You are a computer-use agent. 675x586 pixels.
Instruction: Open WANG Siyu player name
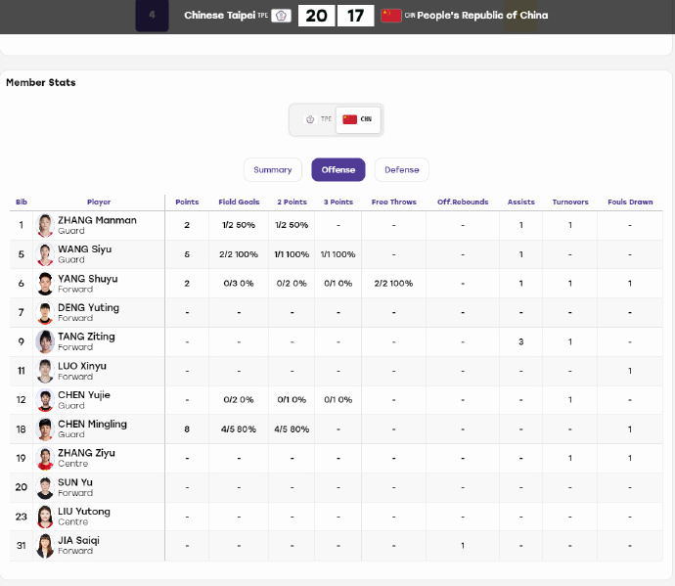(85, 249)
